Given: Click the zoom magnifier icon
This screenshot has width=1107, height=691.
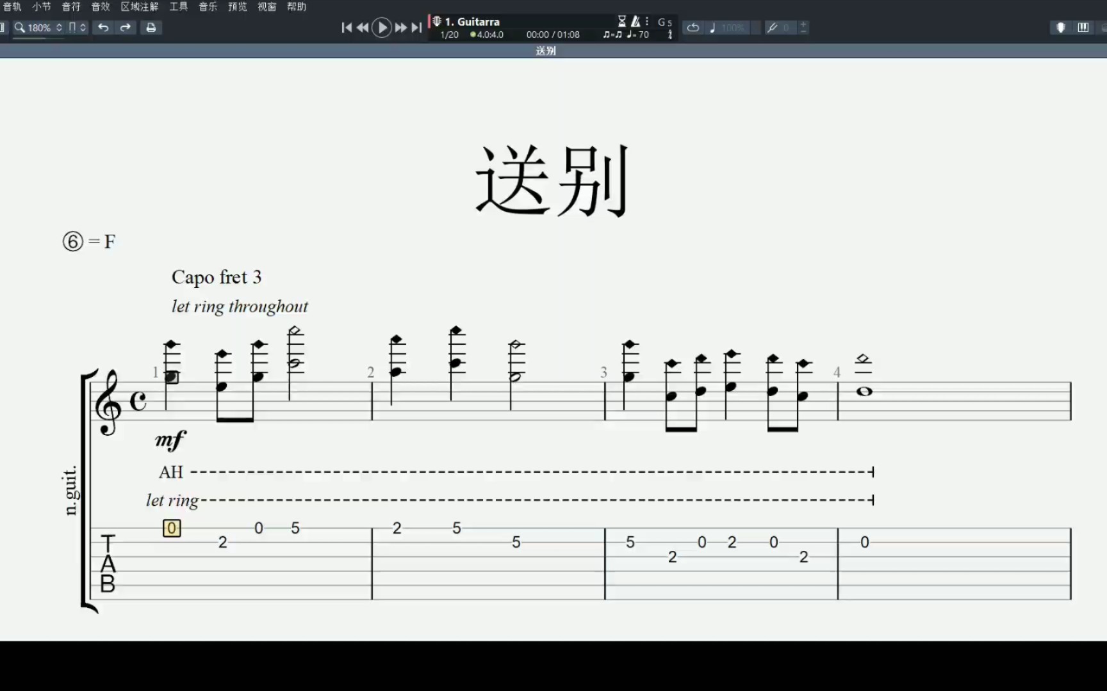Looking at the screenshot, I should coord(20,28).
